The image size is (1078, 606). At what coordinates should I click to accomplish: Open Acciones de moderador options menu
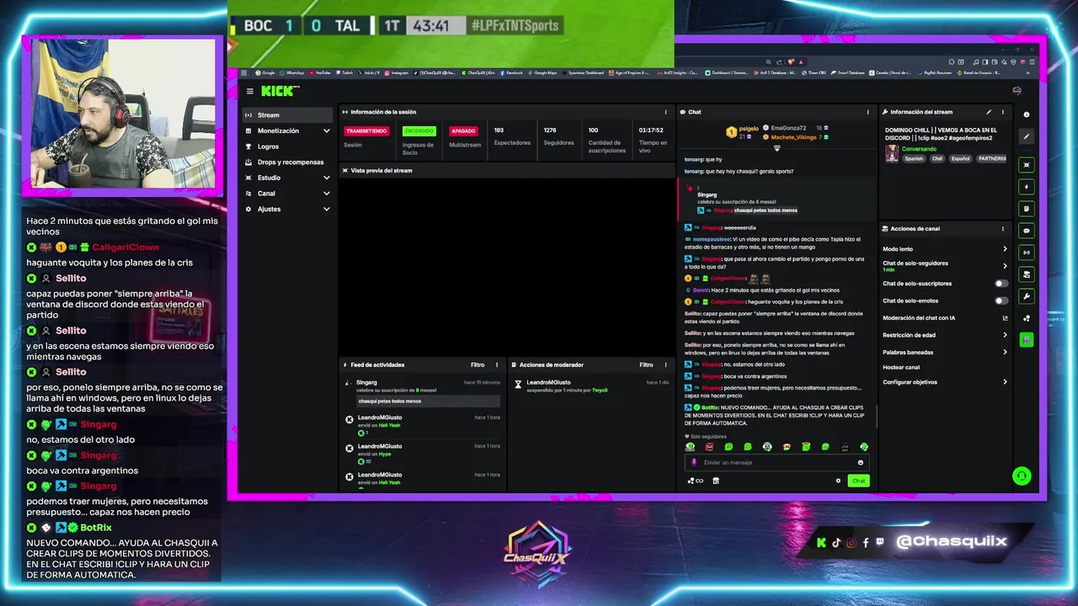pos(665,365)
